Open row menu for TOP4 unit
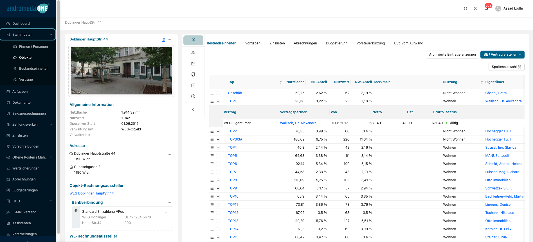This screenshot has height=242, width=533. point(212,148)
